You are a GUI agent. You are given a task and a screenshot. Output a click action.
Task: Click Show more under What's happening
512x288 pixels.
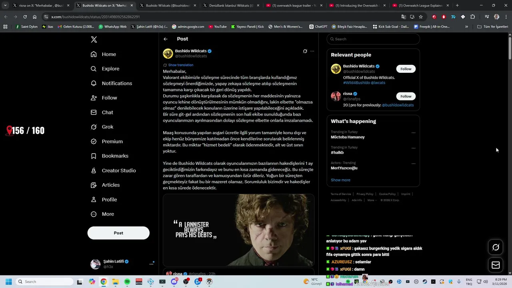coord(340,180)
